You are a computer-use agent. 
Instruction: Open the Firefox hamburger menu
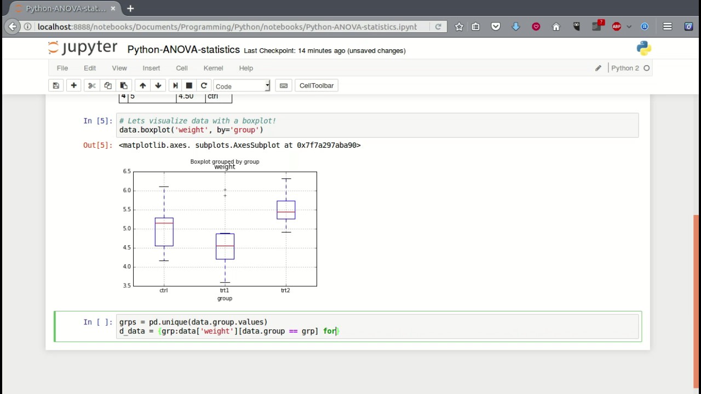pyautogui.click(x=667, y=26)
